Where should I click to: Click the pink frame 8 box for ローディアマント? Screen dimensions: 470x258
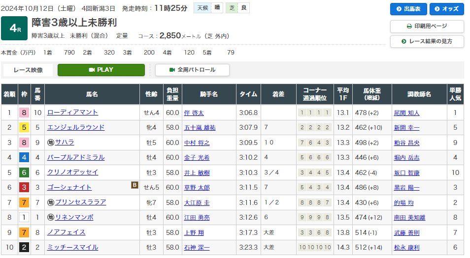23,113
